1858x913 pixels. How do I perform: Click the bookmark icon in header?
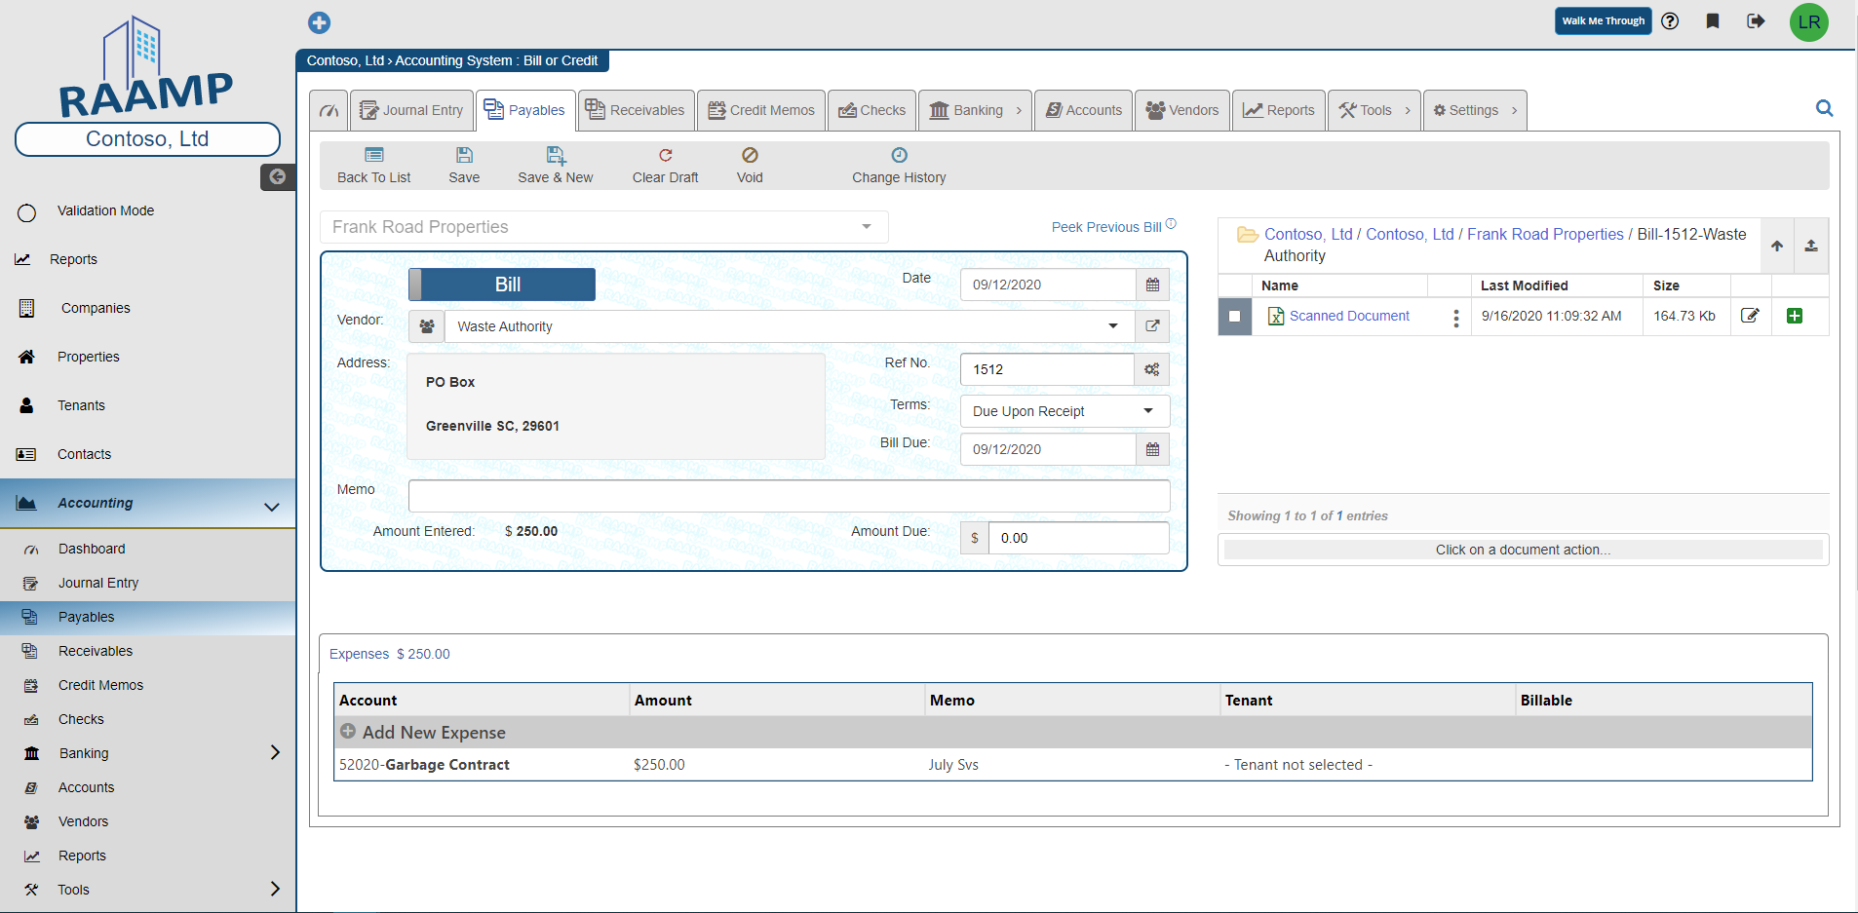click(x=1713, y=21)
